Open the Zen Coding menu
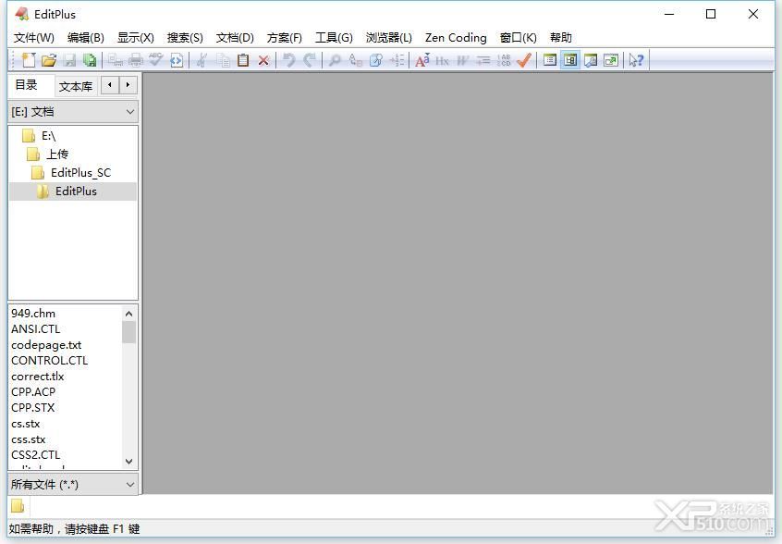 pyautogui.click(x=456, y=38)
